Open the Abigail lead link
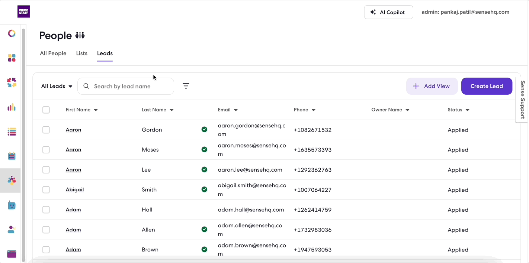 75,189
